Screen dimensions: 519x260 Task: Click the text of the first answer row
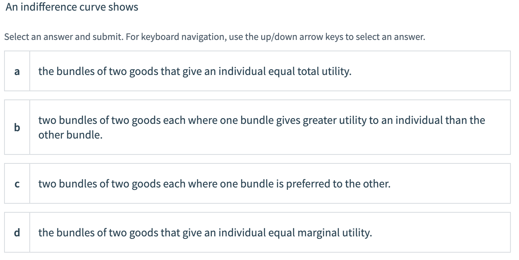click(x=194, y=71)
